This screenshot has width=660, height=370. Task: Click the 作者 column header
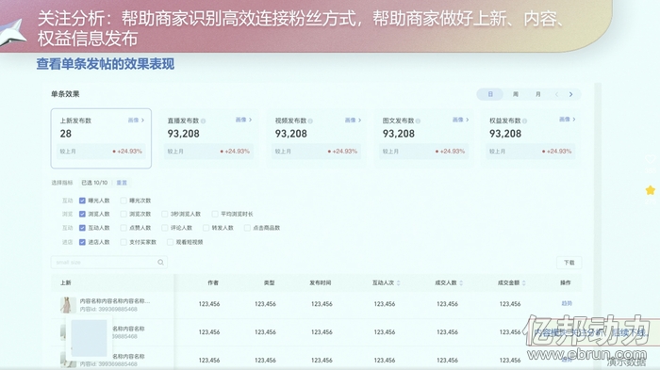click(x=213, y=283)
